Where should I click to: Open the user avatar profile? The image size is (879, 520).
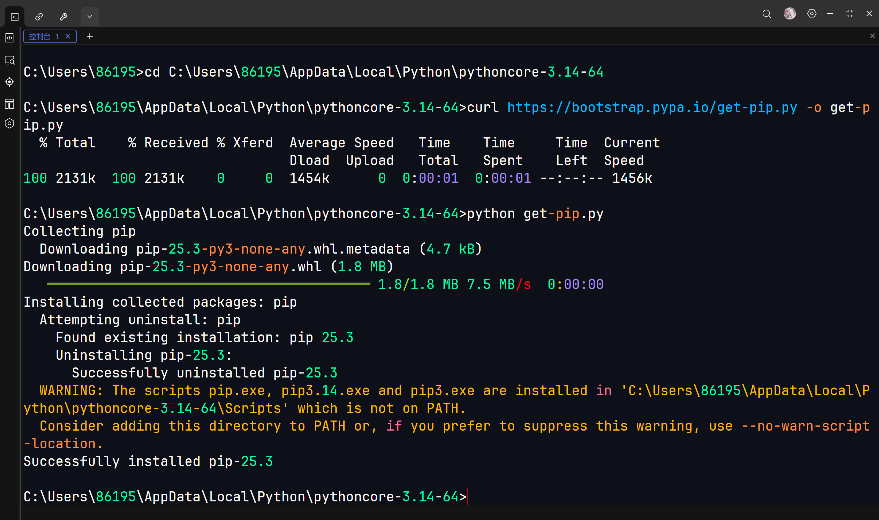coord(790,14)
